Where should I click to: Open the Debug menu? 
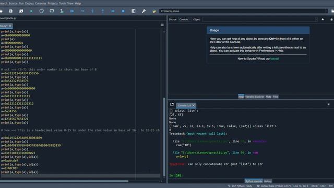(29, 4)
